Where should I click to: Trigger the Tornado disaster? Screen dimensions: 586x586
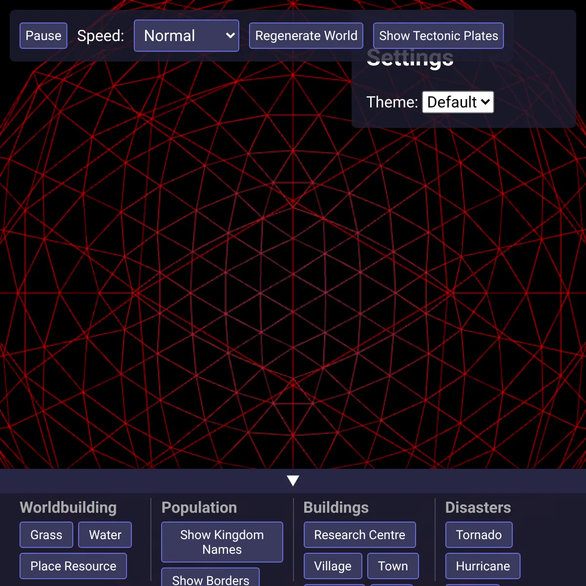(x=479, y=535)
